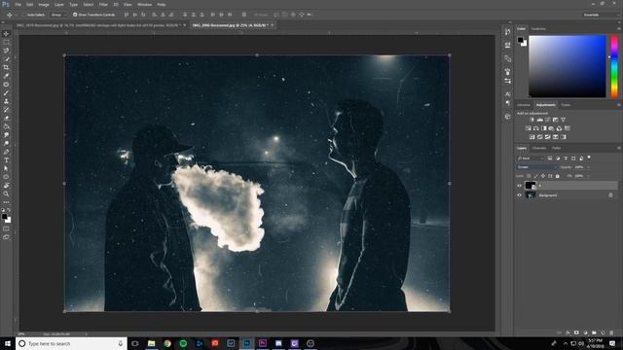Toggle Show Transform Controls checkbox
This screenshot has height=350, width=623.
[x=75, y=15]
